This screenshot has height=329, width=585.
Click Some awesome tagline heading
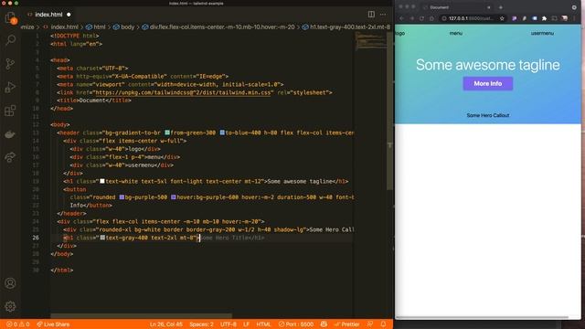[x=487, y=65]
